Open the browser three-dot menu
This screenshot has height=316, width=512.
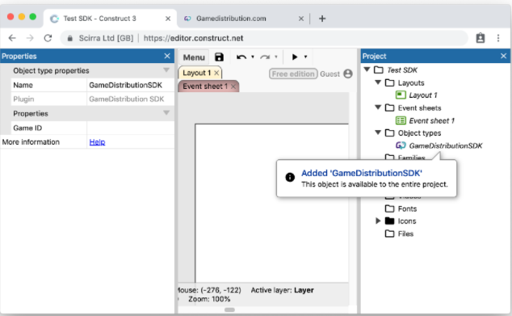[x=498, y=38]
